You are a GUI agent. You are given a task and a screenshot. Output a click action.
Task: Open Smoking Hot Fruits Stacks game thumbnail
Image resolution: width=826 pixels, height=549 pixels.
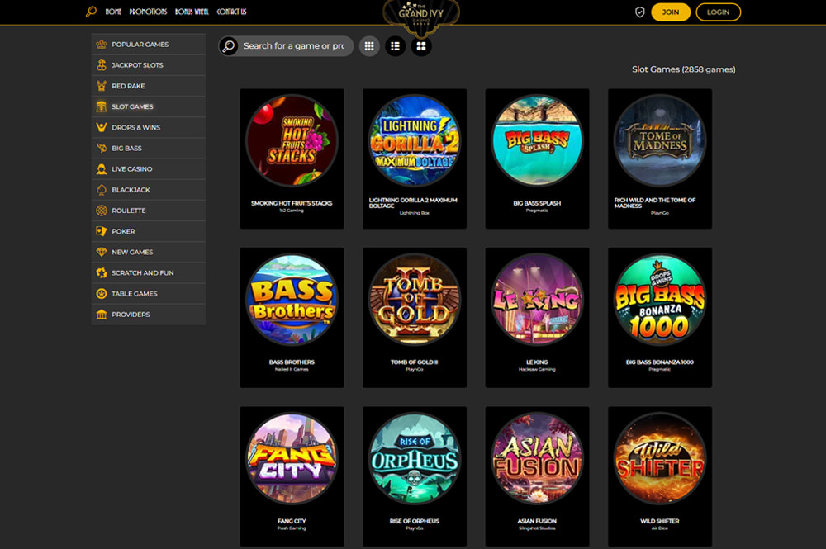[292, 140]
